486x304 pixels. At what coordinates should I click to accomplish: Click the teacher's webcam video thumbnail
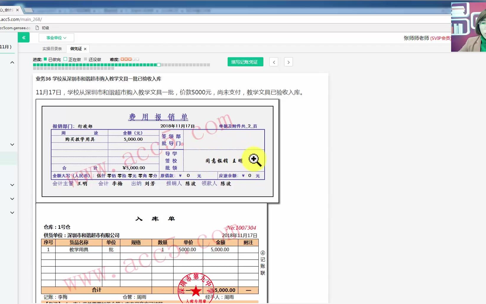[468, 26]
